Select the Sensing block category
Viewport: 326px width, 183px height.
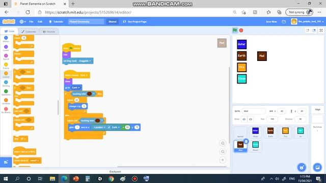(x=6, y=83)
